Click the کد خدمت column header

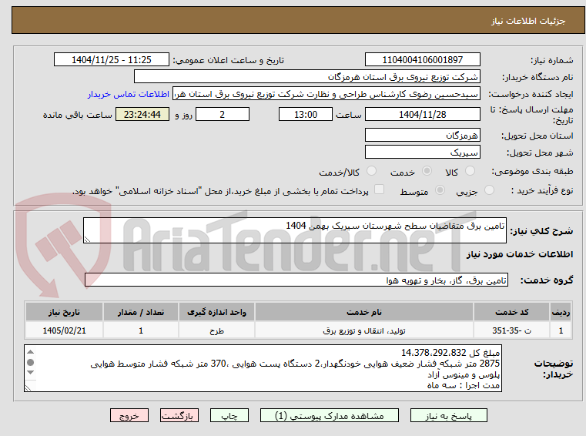tap(511, 312)
